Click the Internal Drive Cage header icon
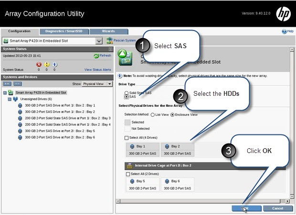 point(130,165)
